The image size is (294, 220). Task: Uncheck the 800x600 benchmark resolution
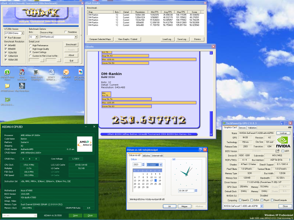point(6,49)
